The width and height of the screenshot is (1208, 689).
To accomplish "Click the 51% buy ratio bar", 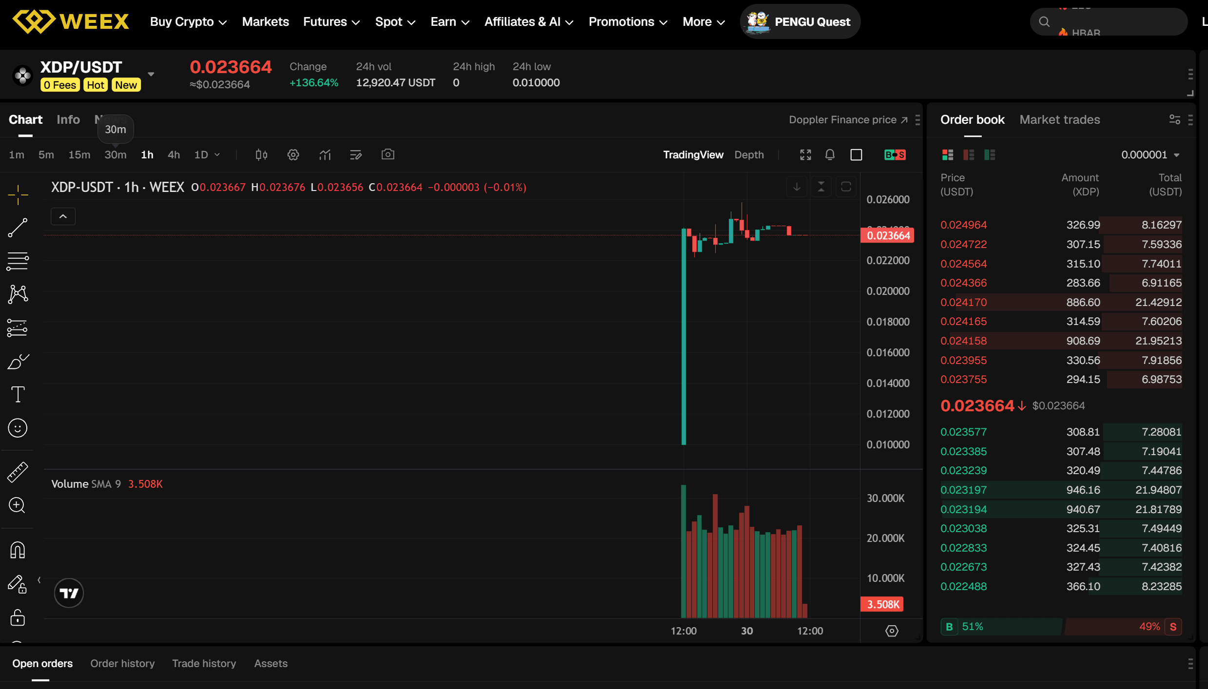I will [1001, 627].
